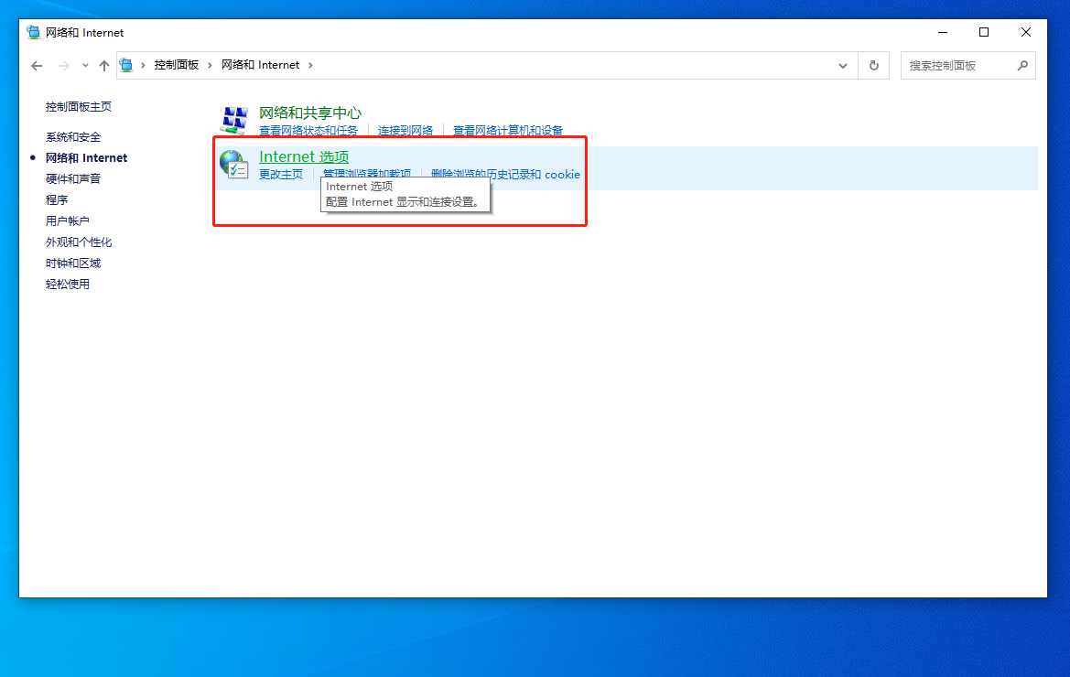
Task: Expand the chevron after 网络和 Internet breadcrumb
Action: [310, 66]
